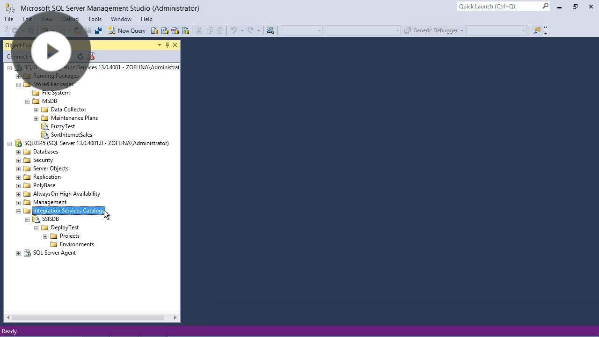Click the Analysis Services XMLA Query icon
This screenshot has width=599, height=337.
click(x=186, y=30)
